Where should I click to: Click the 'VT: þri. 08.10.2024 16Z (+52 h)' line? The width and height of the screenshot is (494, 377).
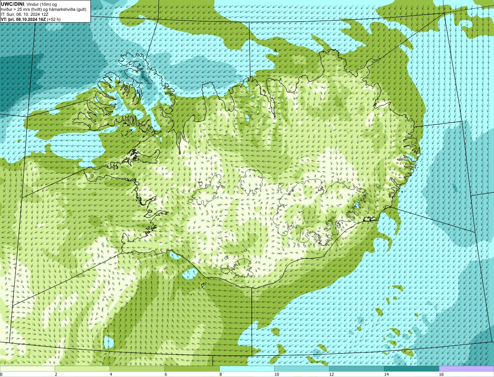point(30,19)
